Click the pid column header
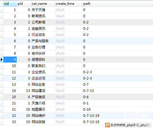Viewport: 153px width, 129px height. tap(24, 4)
